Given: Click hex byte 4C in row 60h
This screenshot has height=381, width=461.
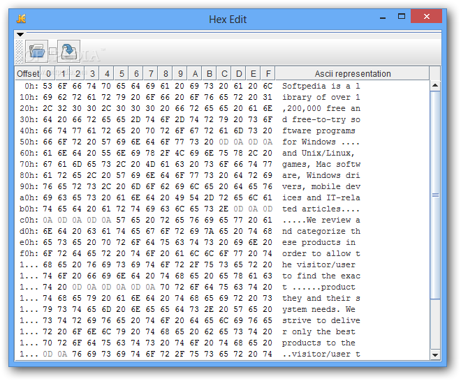Looking at the screenshot, I should [180, 153].
